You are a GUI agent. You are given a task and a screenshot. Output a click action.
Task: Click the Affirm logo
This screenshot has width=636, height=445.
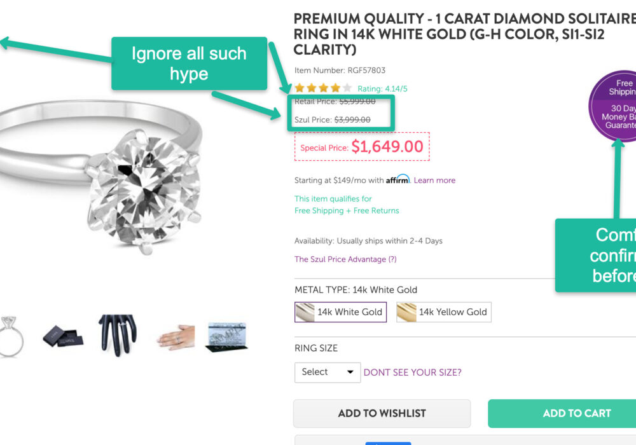tap(397, 179)
